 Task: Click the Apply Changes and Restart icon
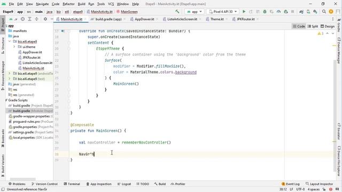251,12
